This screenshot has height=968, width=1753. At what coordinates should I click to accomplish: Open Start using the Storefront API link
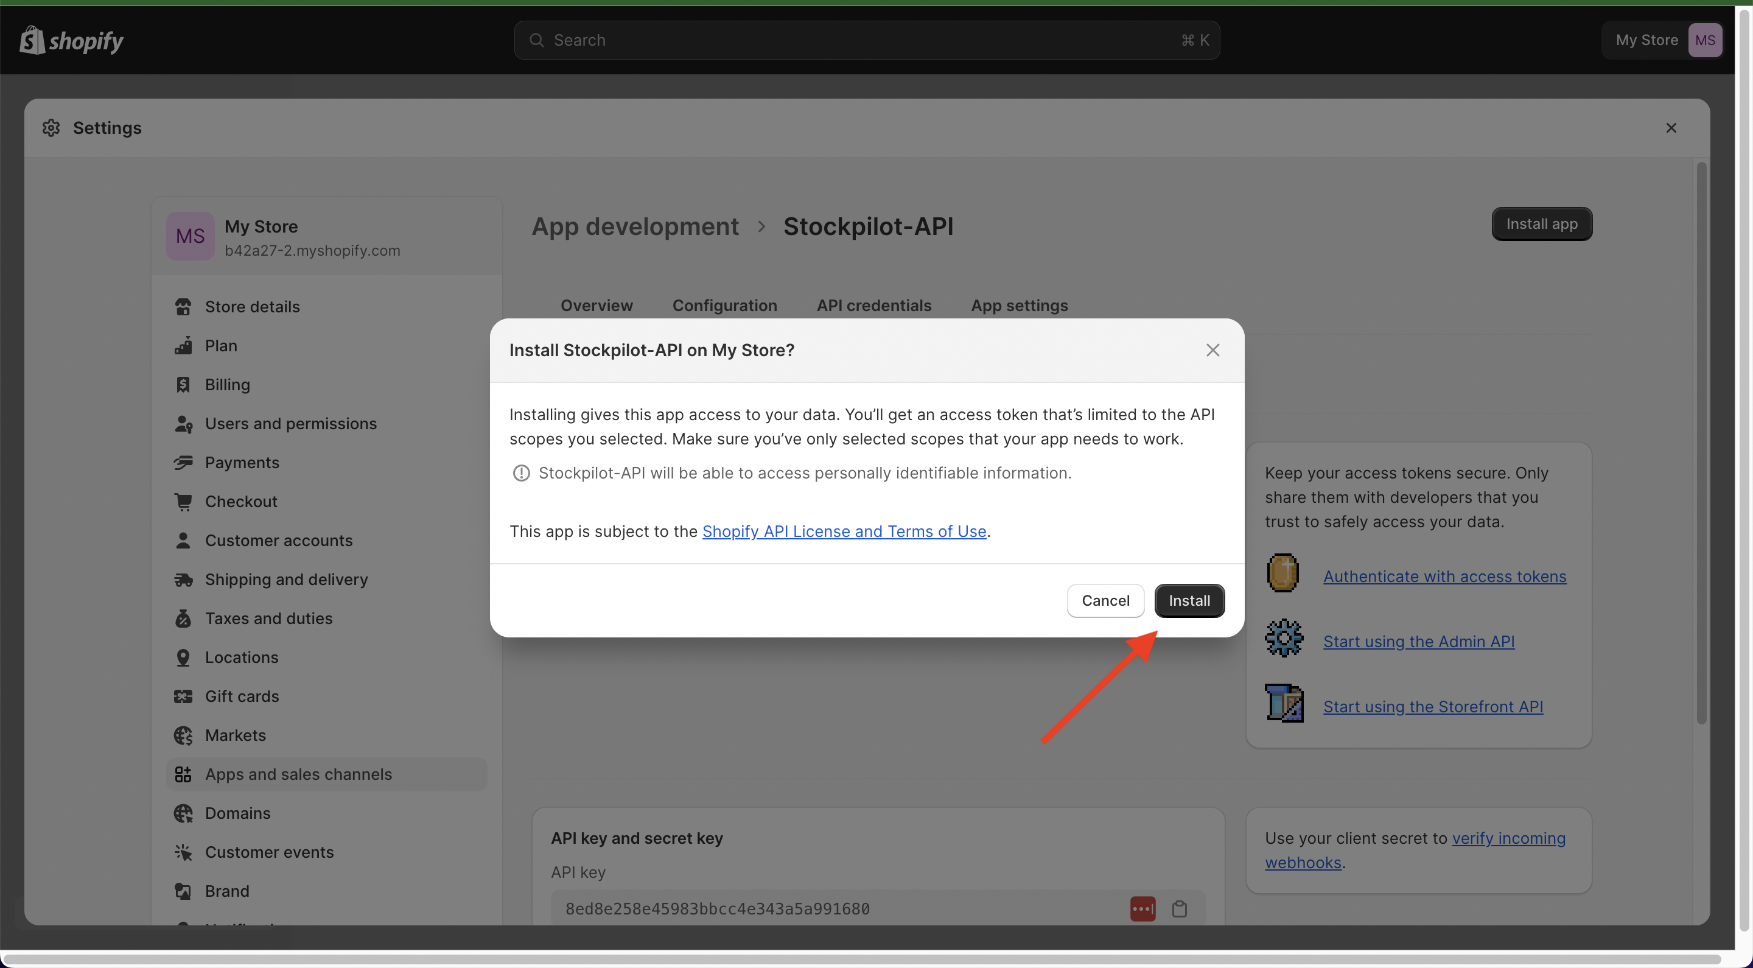click(x=1432, y=707)
